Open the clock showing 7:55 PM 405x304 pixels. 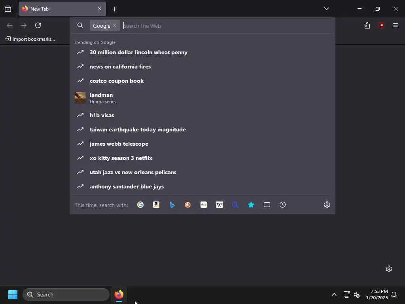[377, 294]
